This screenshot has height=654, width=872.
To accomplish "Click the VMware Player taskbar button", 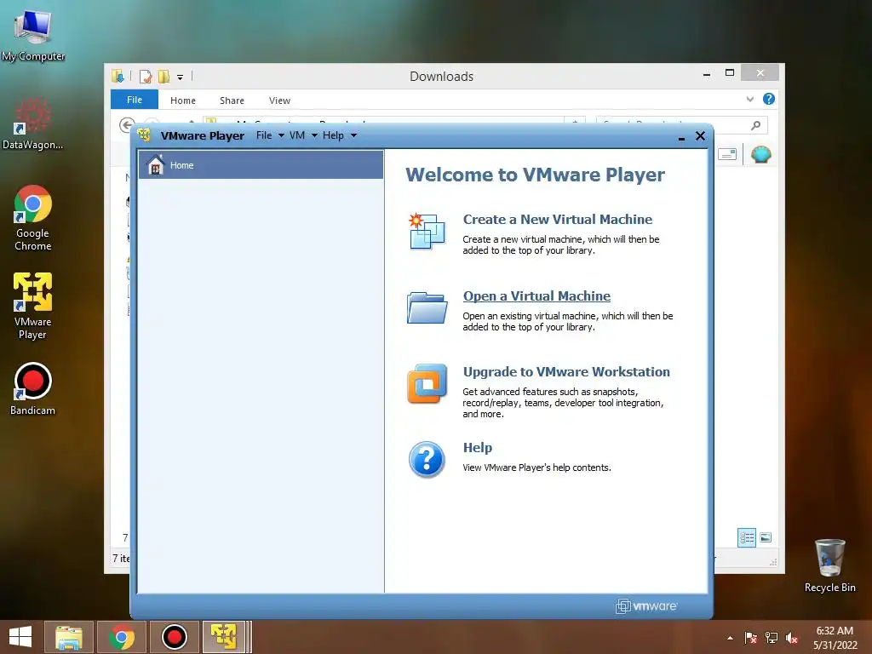I will tap(225, 637).
